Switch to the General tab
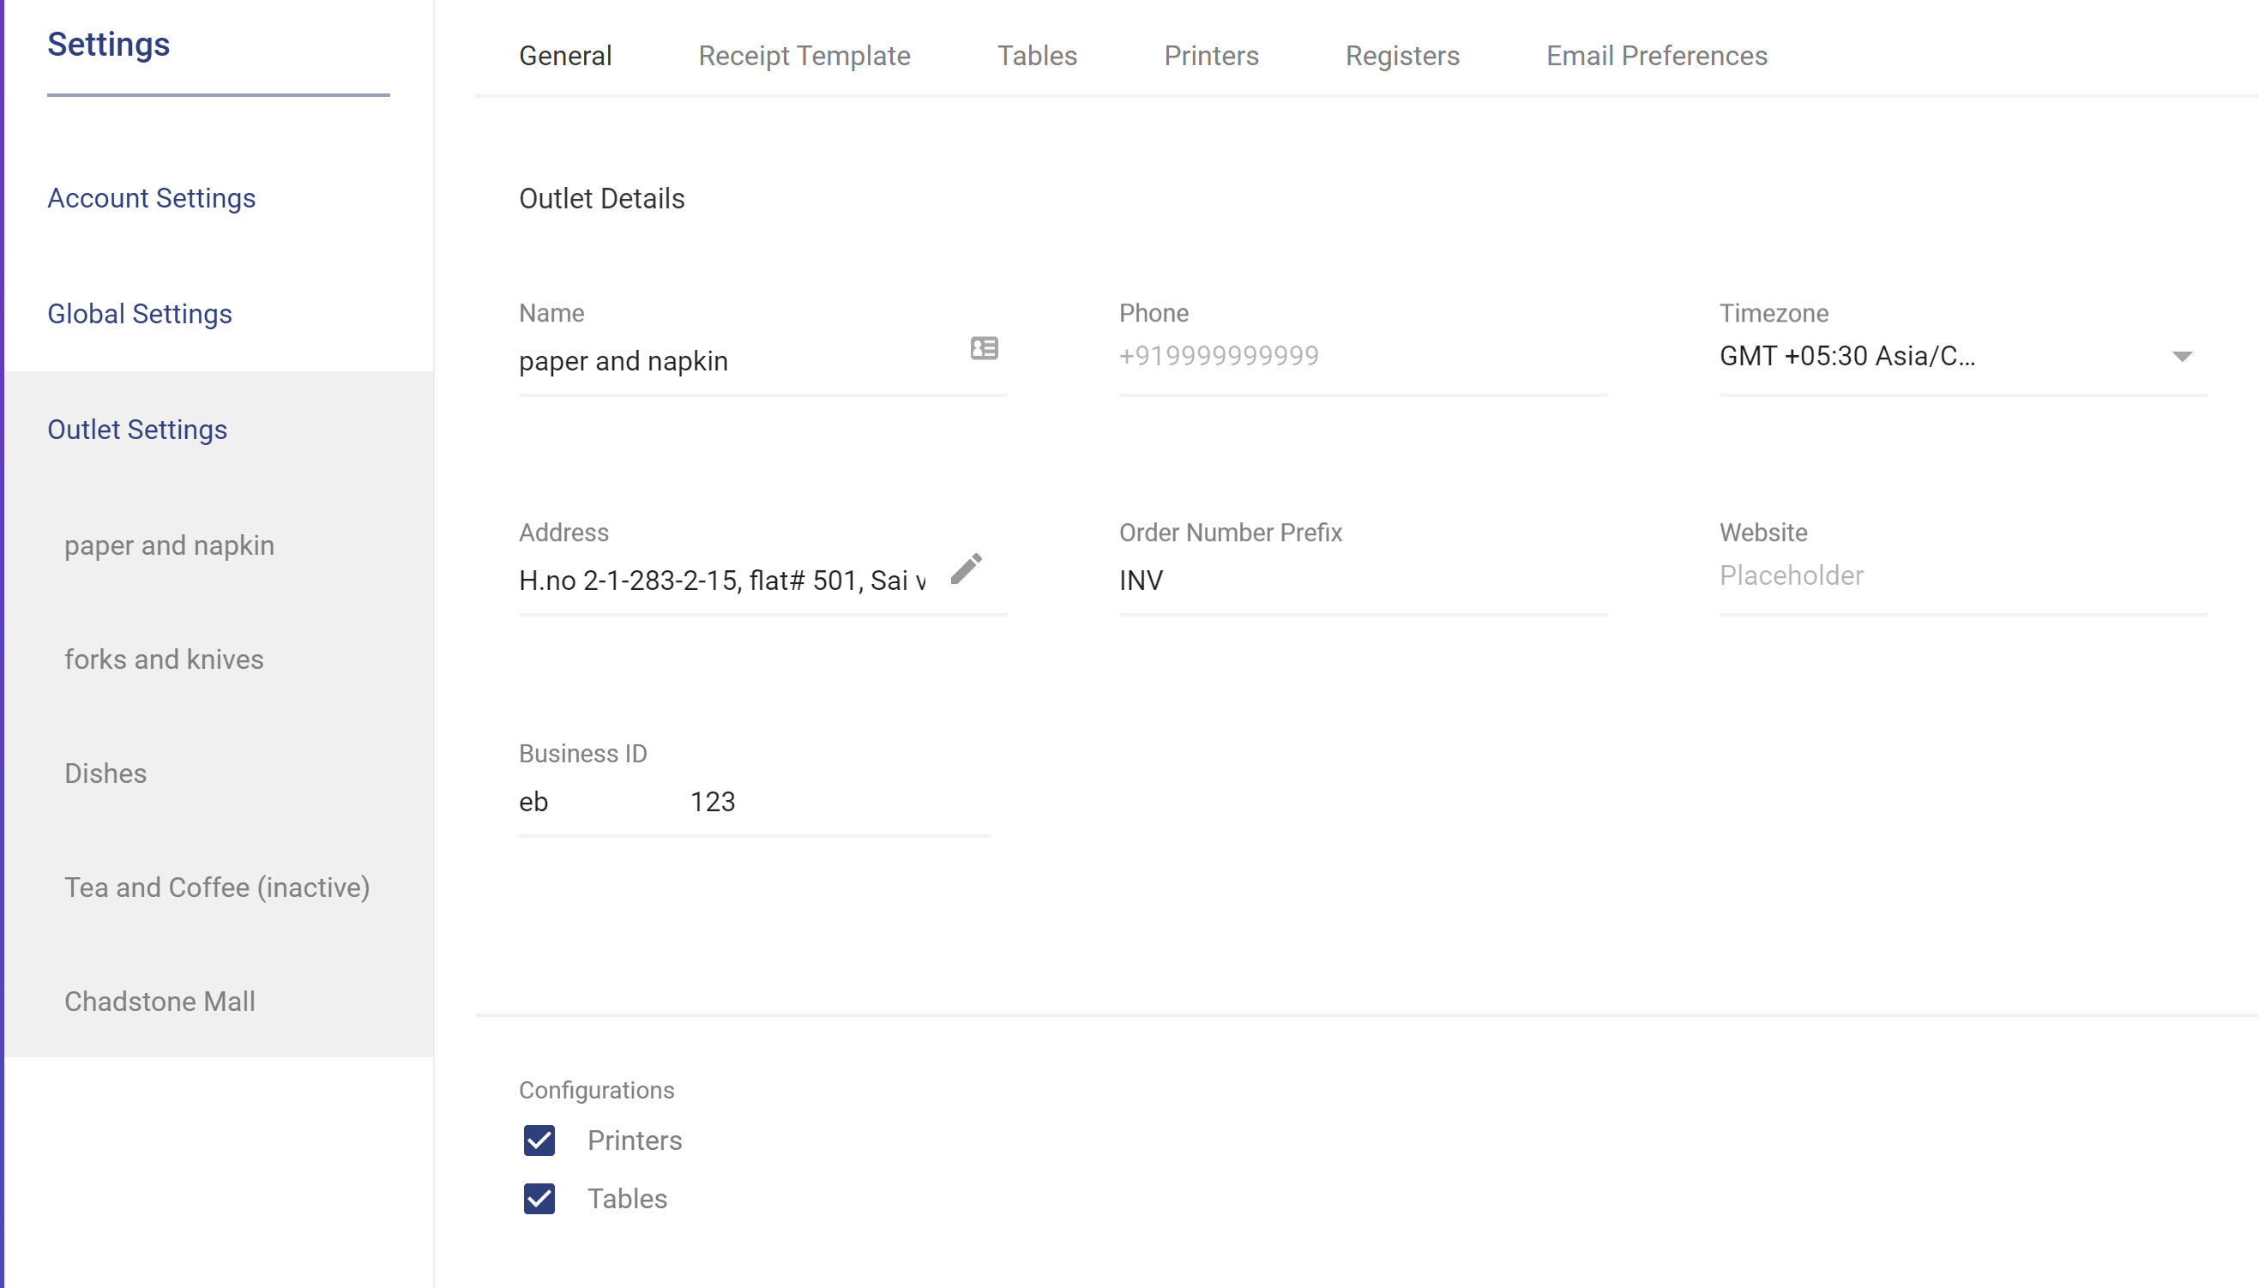 [x=565, y=56]
